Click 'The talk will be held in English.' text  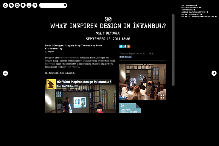[60, 73]
